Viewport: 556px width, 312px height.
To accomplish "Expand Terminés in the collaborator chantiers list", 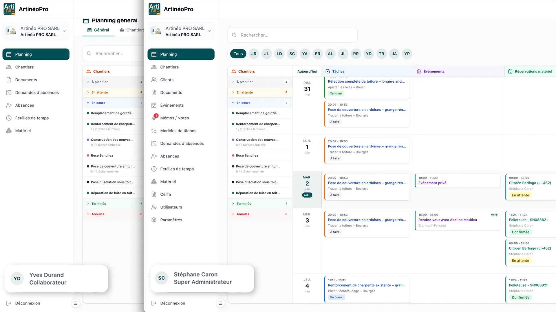I will (x=114, y=204).
